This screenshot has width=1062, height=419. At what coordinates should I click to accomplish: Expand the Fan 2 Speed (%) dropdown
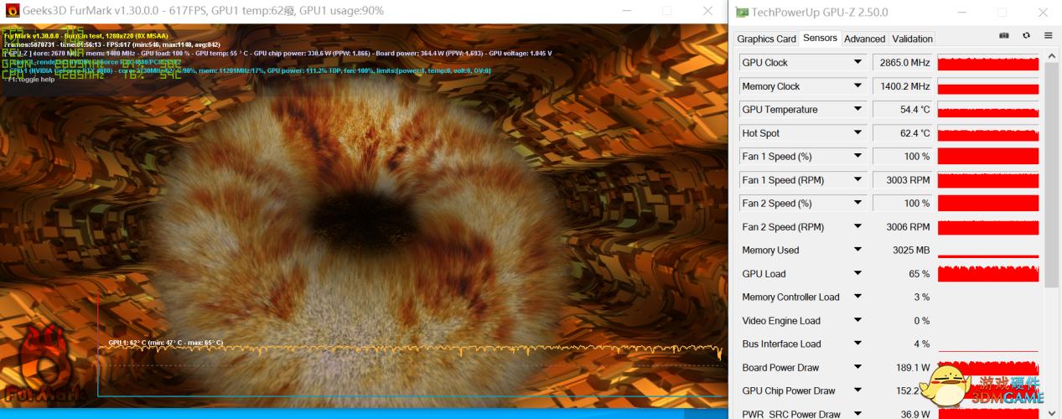coord(857,203)
